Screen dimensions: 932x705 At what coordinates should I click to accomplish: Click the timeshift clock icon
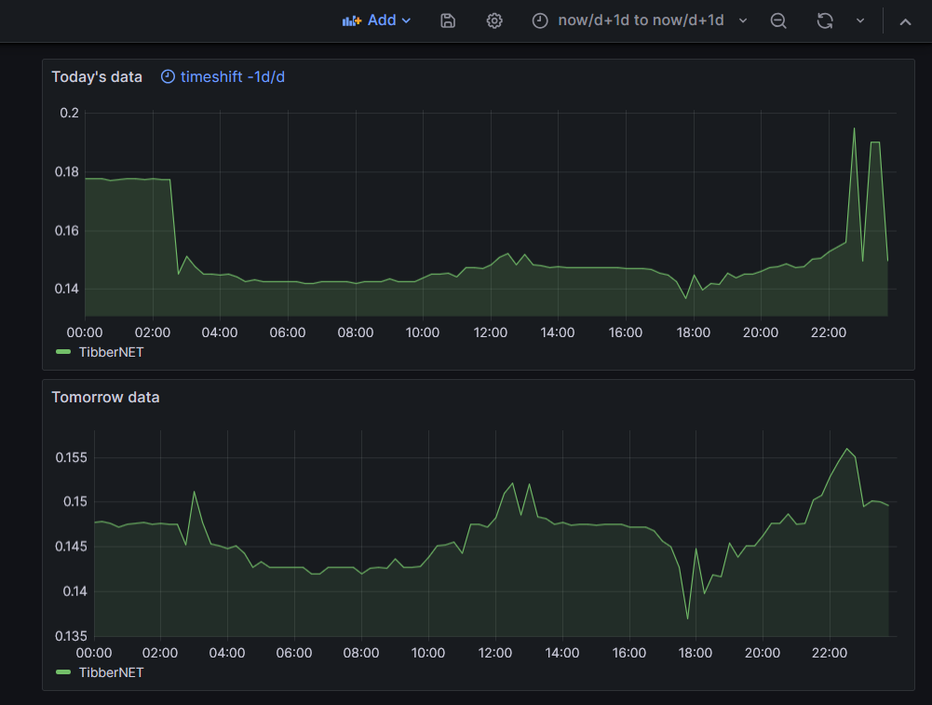coord(168,76)
